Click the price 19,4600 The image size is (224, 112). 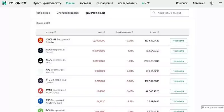click(x=101, y=91)
